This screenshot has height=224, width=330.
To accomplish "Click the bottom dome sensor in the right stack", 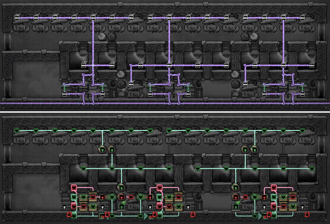I will [236, 207].
